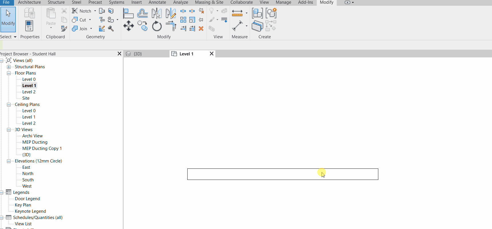This screenshot has width=492, height=229.
Task: Click the Match Type Properties paintbrush icon
Action: coord(64,29)
